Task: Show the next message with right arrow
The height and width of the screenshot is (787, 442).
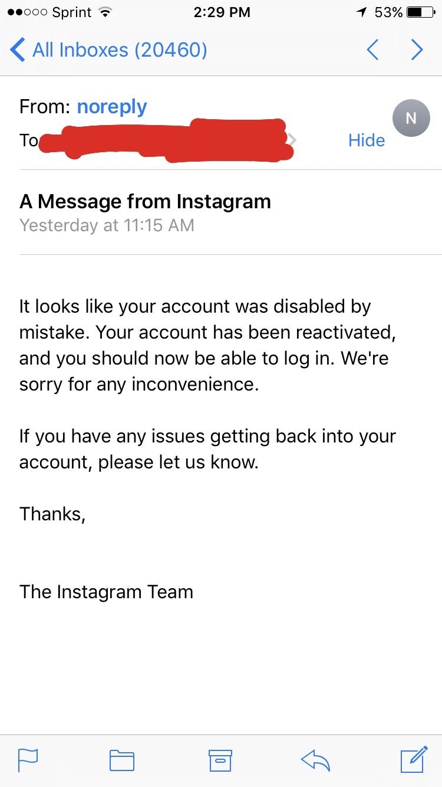Action: (x=417, y=50)
